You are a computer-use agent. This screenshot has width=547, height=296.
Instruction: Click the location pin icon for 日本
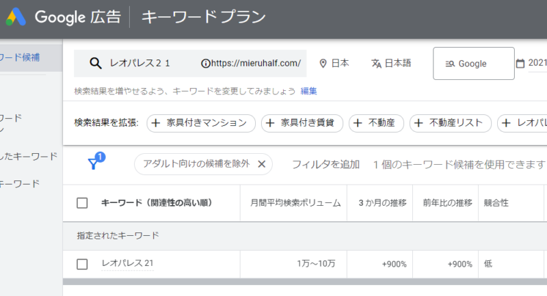click(323, 64)
